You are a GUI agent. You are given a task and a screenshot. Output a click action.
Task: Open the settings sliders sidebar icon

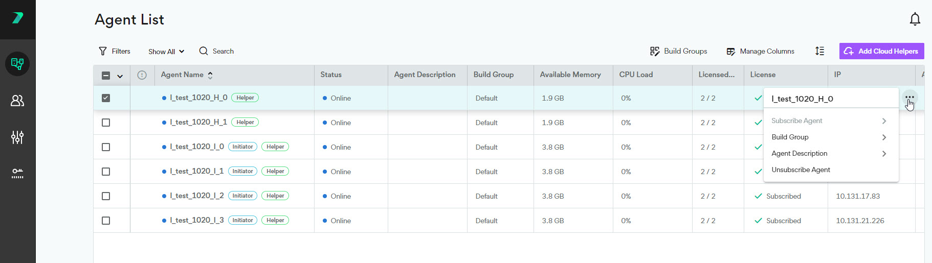[x=17, y=137]
